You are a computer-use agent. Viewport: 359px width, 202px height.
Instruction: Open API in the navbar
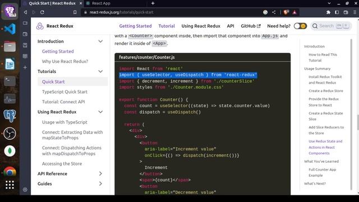pos(231,26)
